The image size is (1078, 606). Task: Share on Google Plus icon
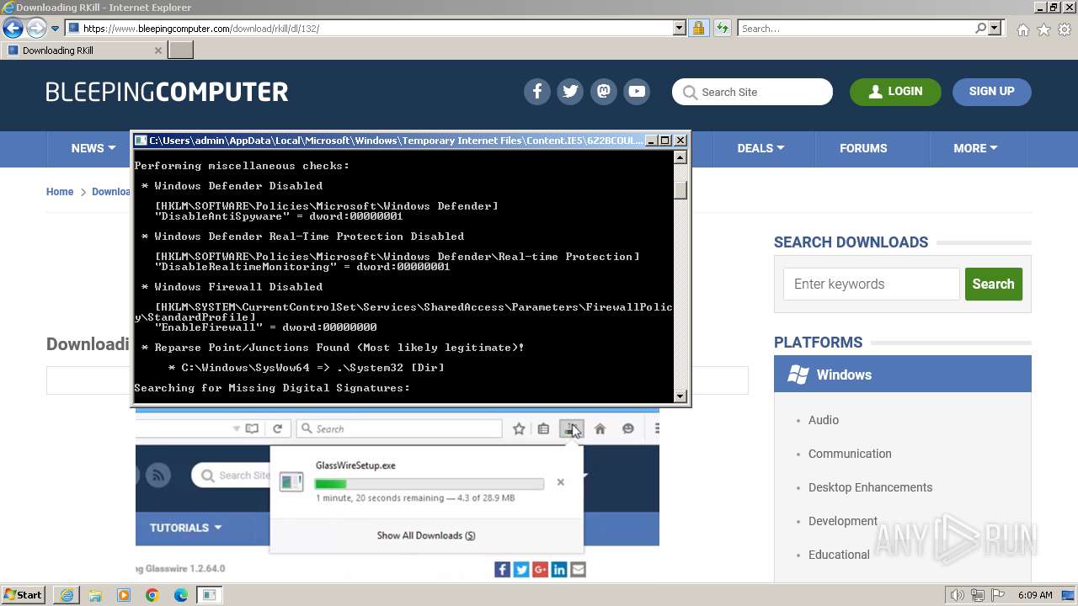click(x=540, y=570)
